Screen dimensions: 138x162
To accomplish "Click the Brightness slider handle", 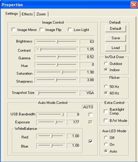I will (x=57, y=42).
